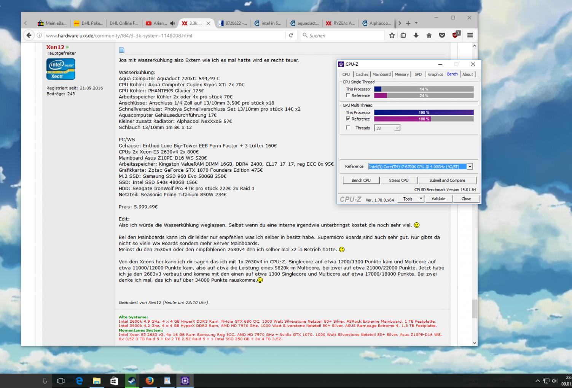This screenshot has width=572, height=388.
Task: Click the Tools button in CPU-Z
Action: 408,198
